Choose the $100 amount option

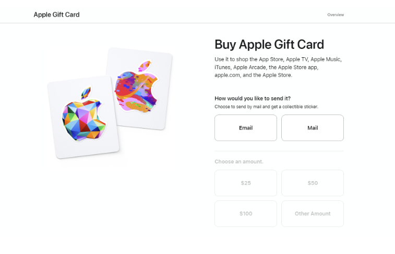246,214
